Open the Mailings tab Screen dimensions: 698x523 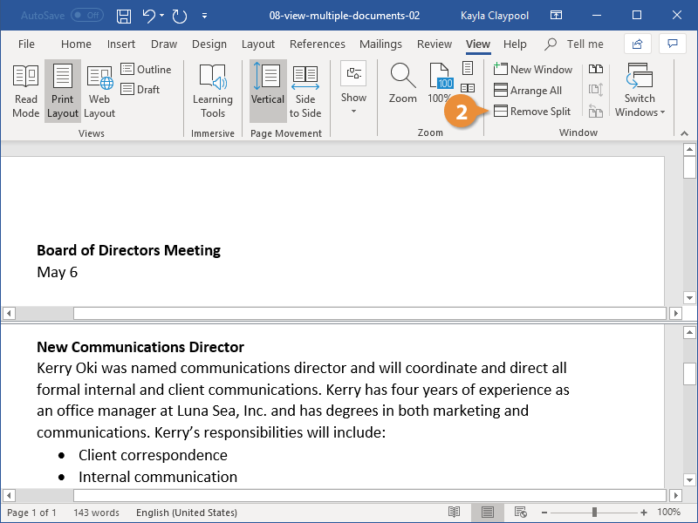[380, 44]
